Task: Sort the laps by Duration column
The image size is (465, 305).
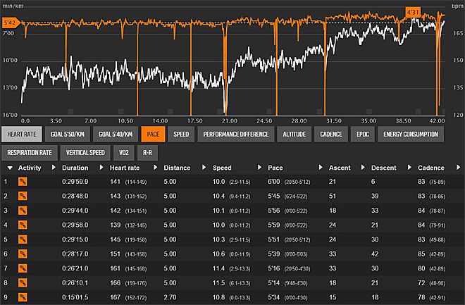Action: click(x=74, y=168)
